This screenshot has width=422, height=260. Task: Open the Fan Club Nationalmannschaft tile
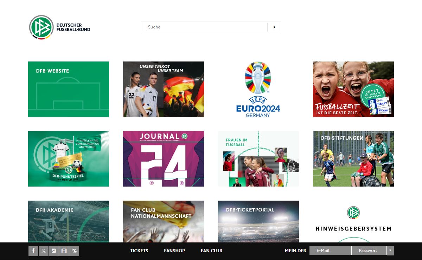point(164,221)
